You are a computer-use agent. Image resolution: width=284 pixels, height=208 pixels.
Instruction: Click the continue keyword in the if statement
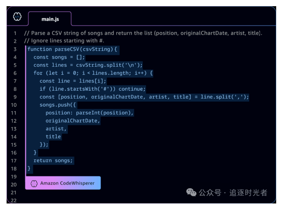click(132, 89)
